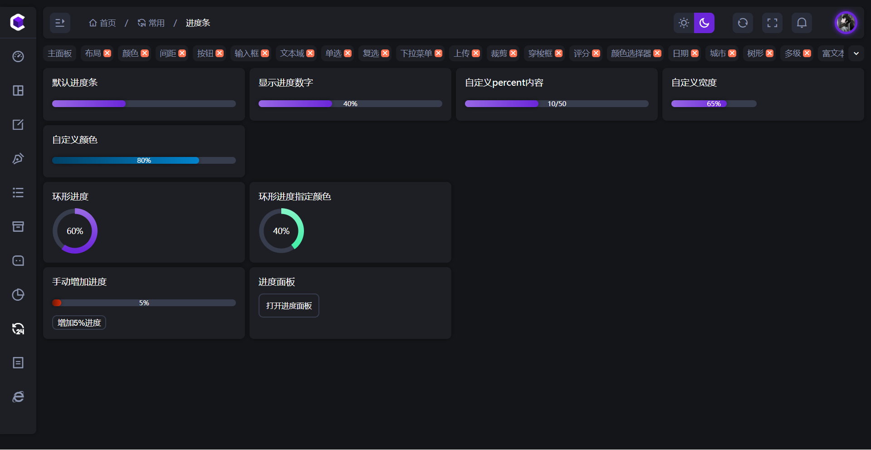Viewport: 871px width, 450px height.
Task: Open the user avatar menu
Action: click(x=846, y=23)
